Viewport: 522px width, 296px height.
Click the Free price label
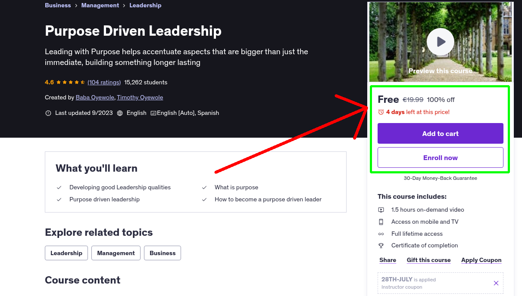tap(388, 99)
